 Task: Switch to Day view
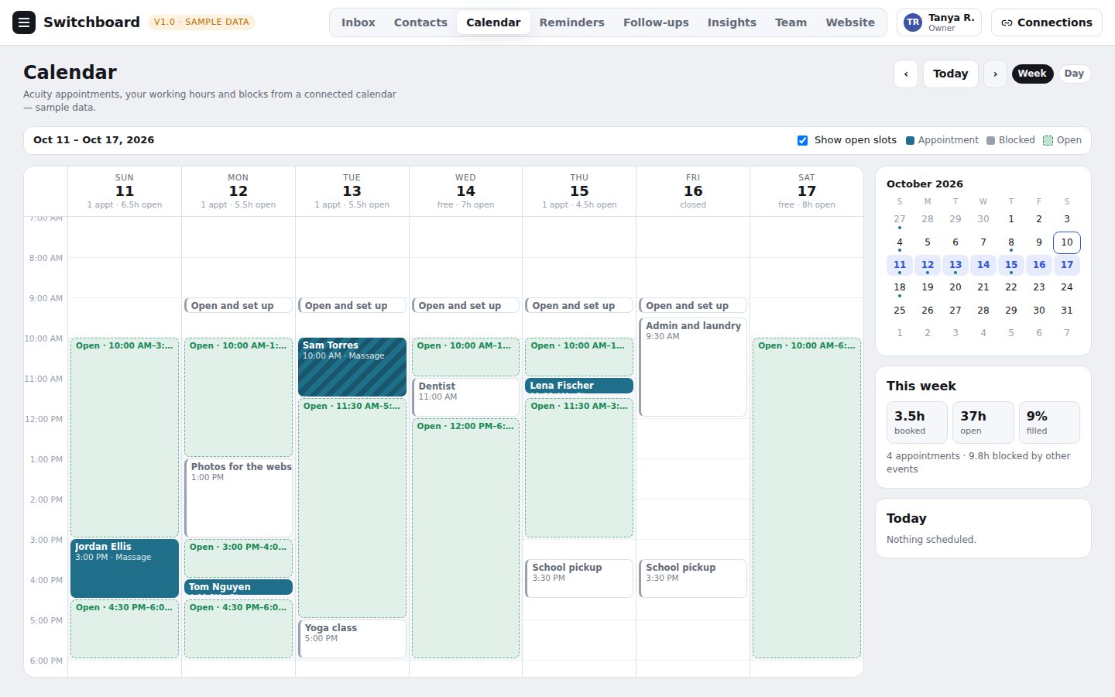coord(1074,74)
